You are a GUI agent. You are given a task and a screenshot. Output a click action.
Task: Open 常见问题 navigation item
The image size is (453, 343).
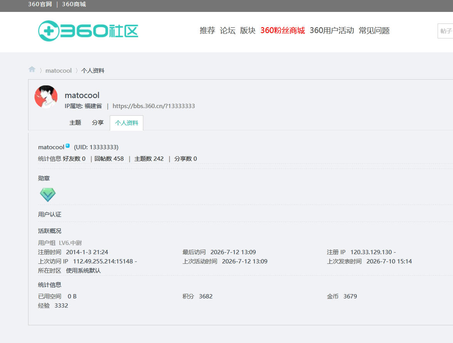click(374, 31)
